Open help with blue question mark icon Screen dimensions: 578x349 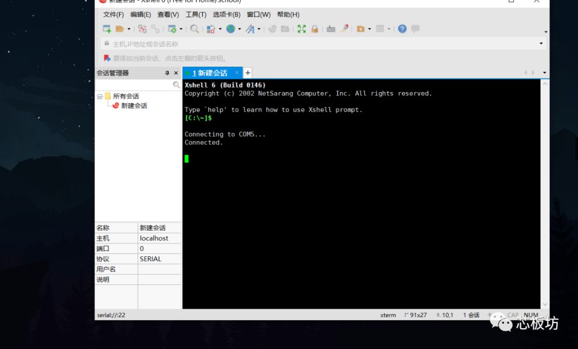(x=402, y=29)
